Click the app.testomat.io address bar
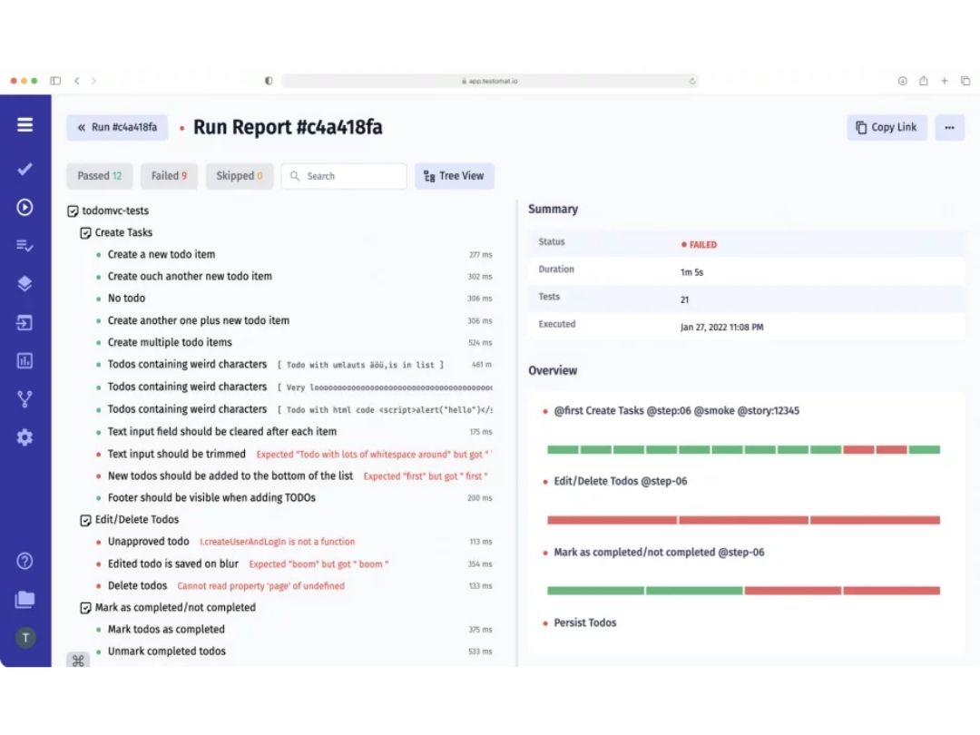Viewport: 980px width, 735px height. [489, 82]
